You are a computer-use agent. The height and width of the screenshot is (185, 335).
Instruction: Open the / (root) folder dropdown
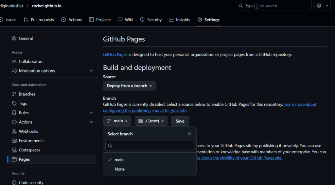point(151,121)
